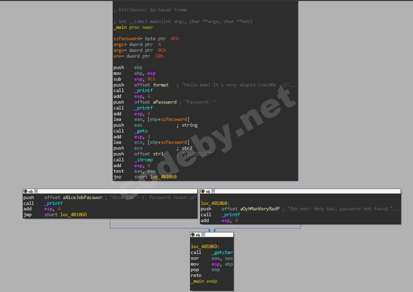
Task: Select the aNiceJobPasswor string offset
Action: pos(82,198)
